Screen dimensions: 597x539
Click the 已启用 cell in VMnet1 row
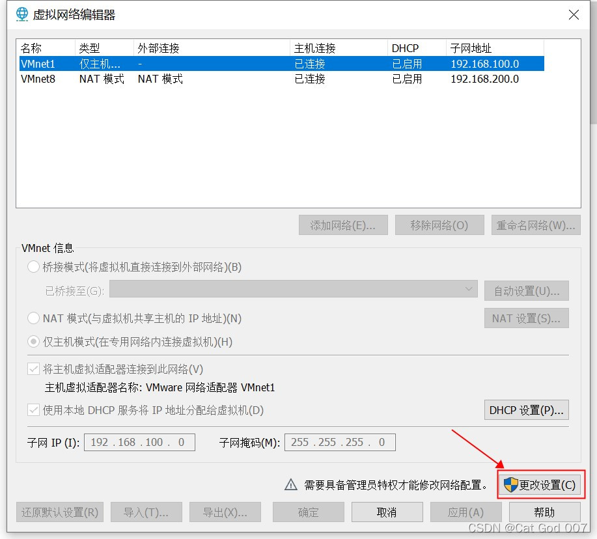[408, 64]
